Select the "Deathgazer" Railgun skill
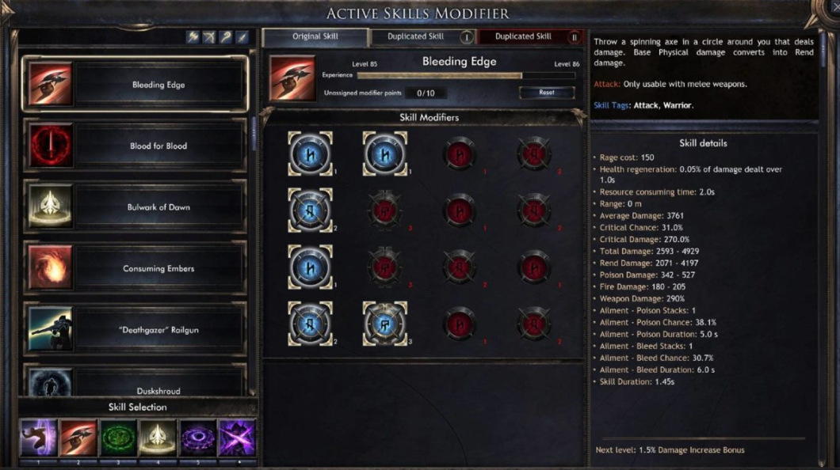 click(x=135, y=329)
